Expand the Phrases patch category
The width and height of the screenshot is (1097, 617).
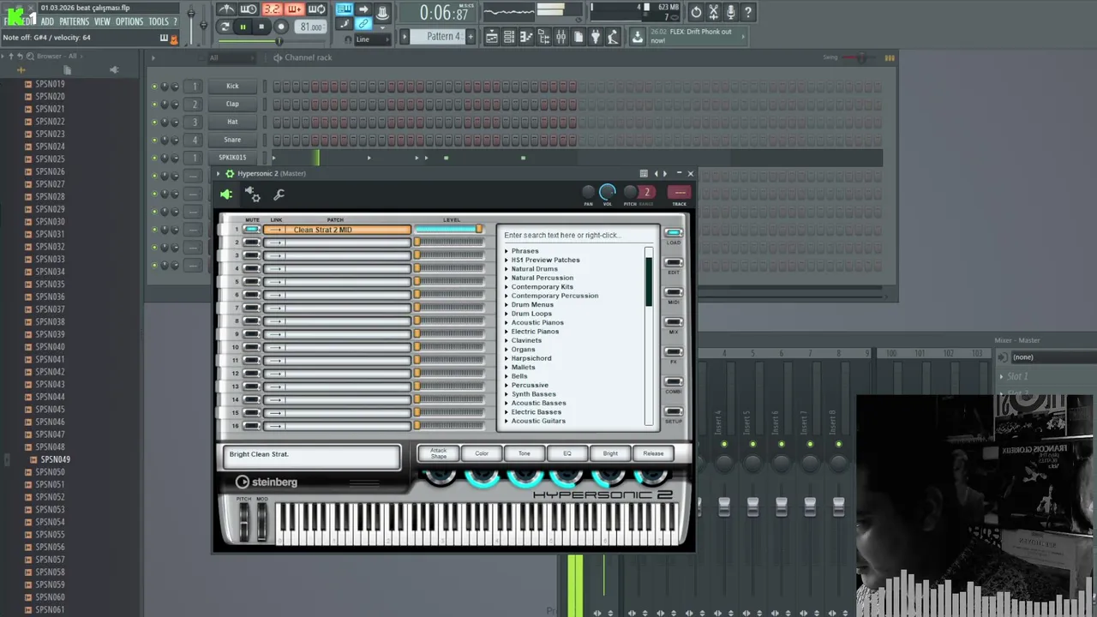point(507,251)
